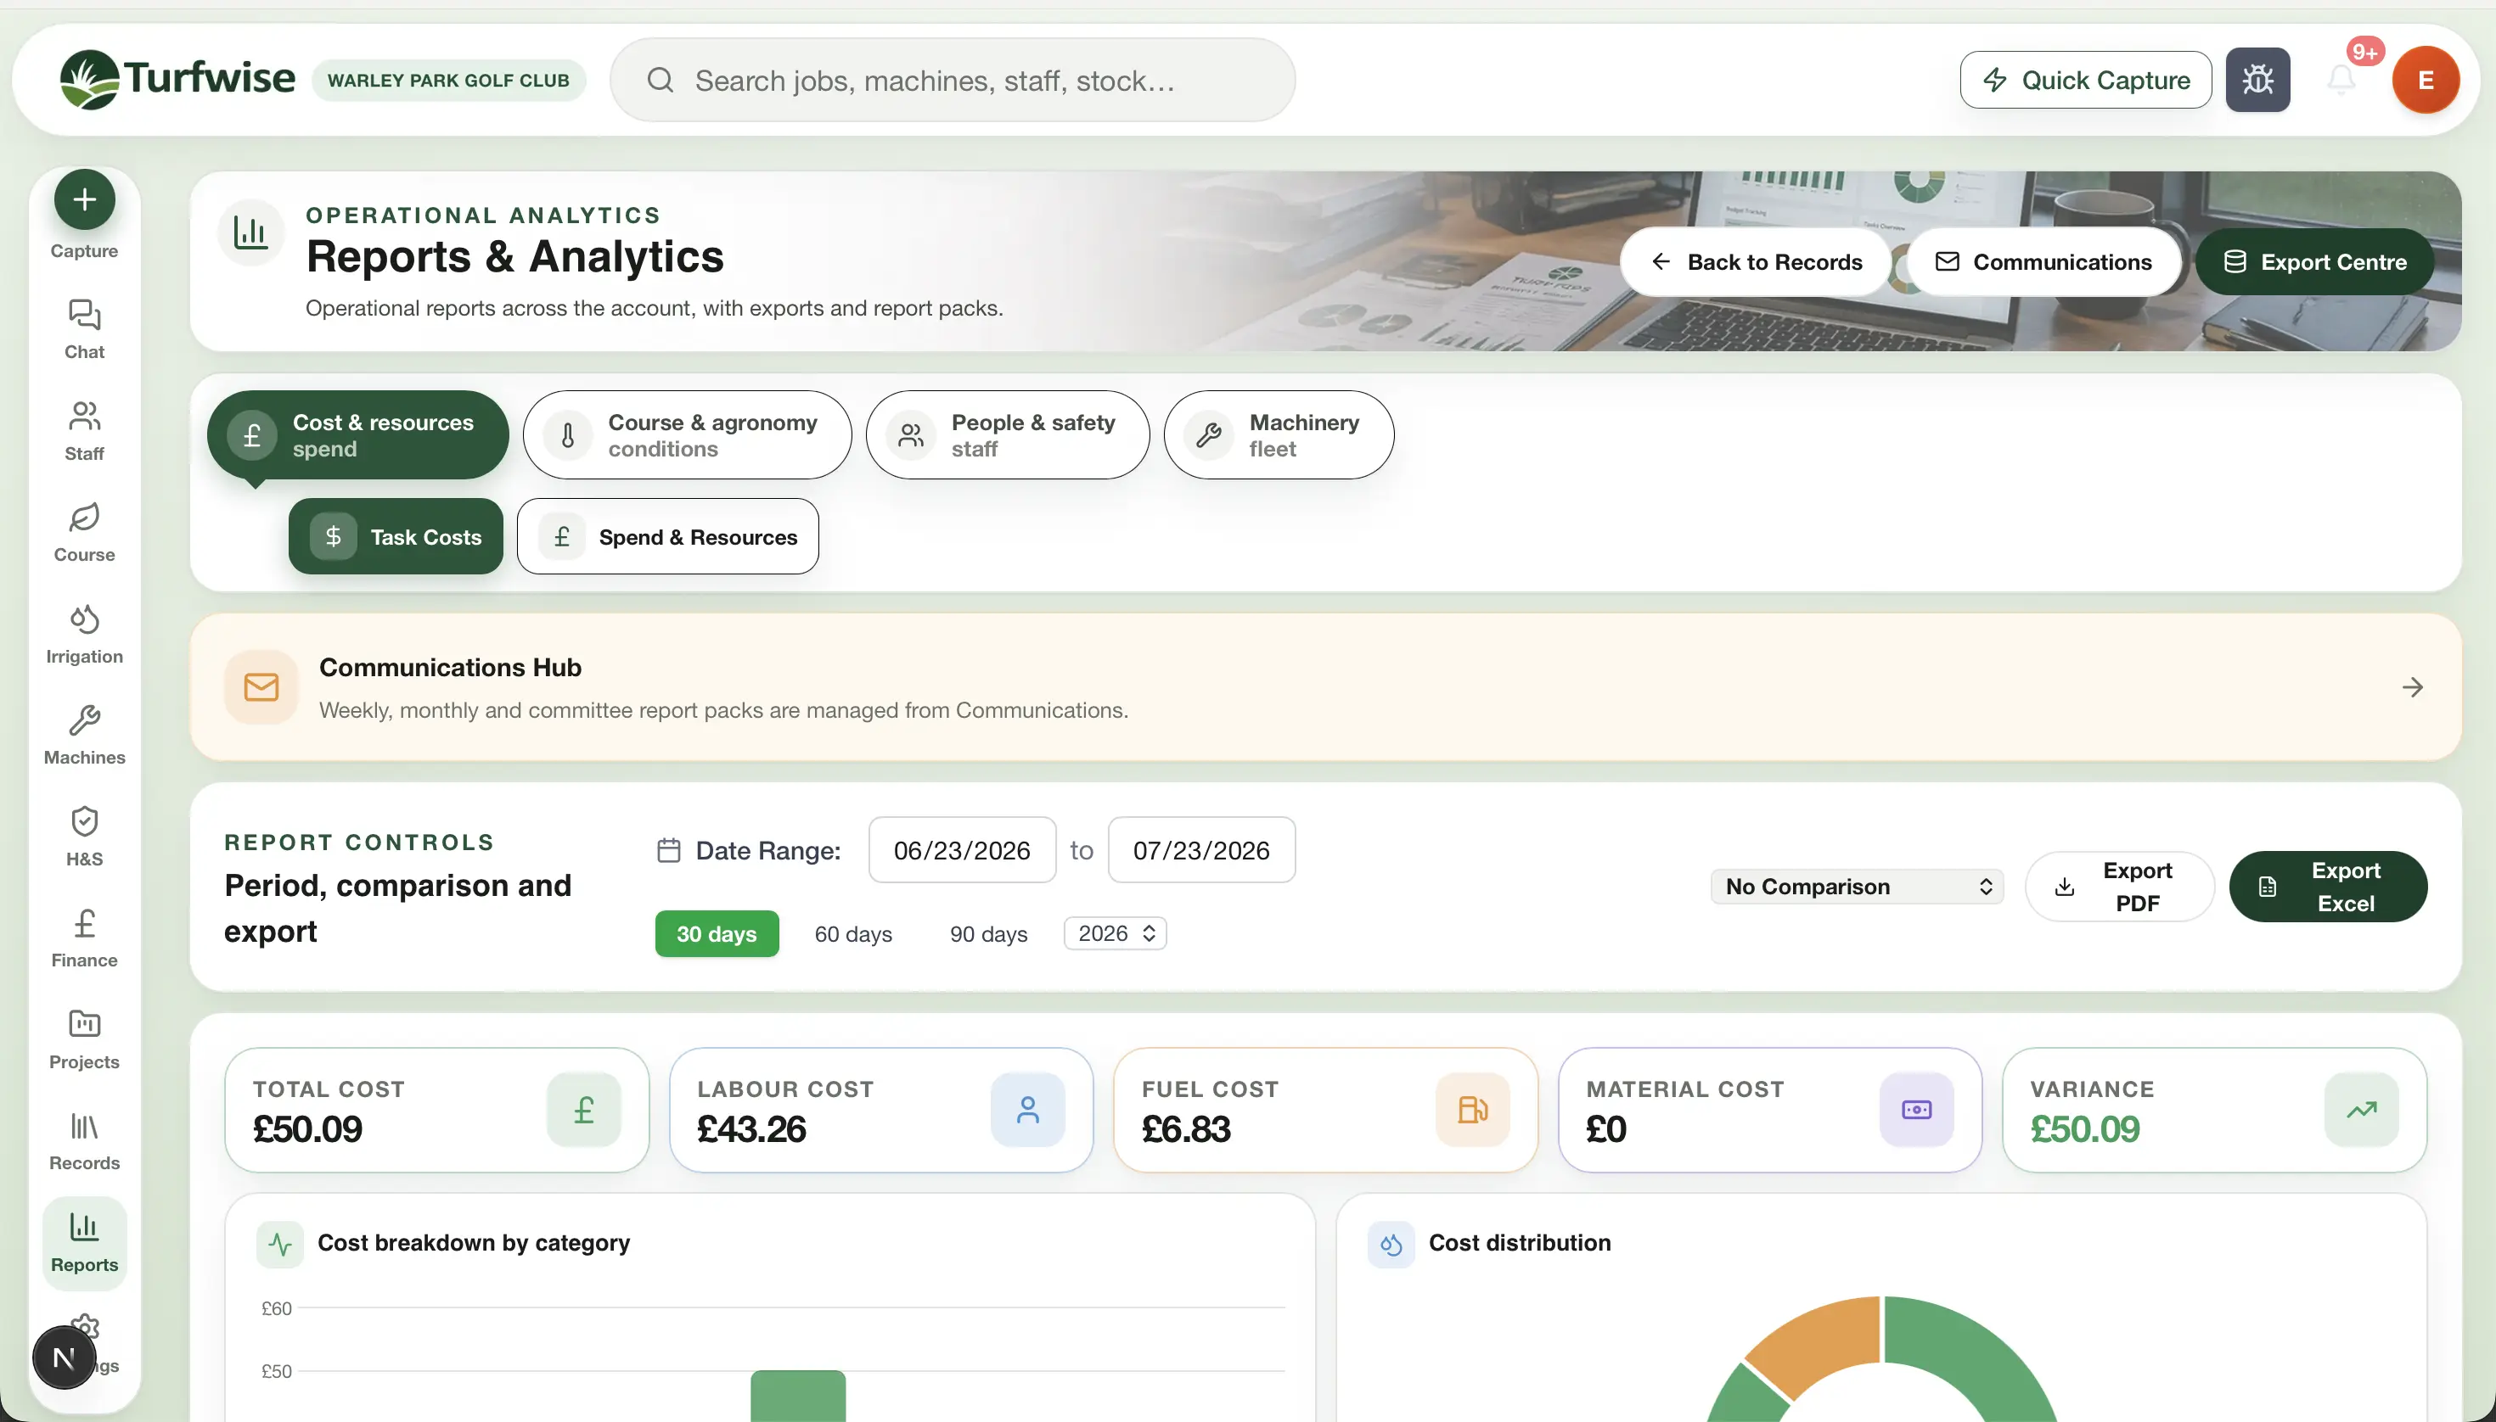Open H&S shield section in sidebar
Screen dimensions: 2496x1422
pyautogui.click(x=84, y=837)
